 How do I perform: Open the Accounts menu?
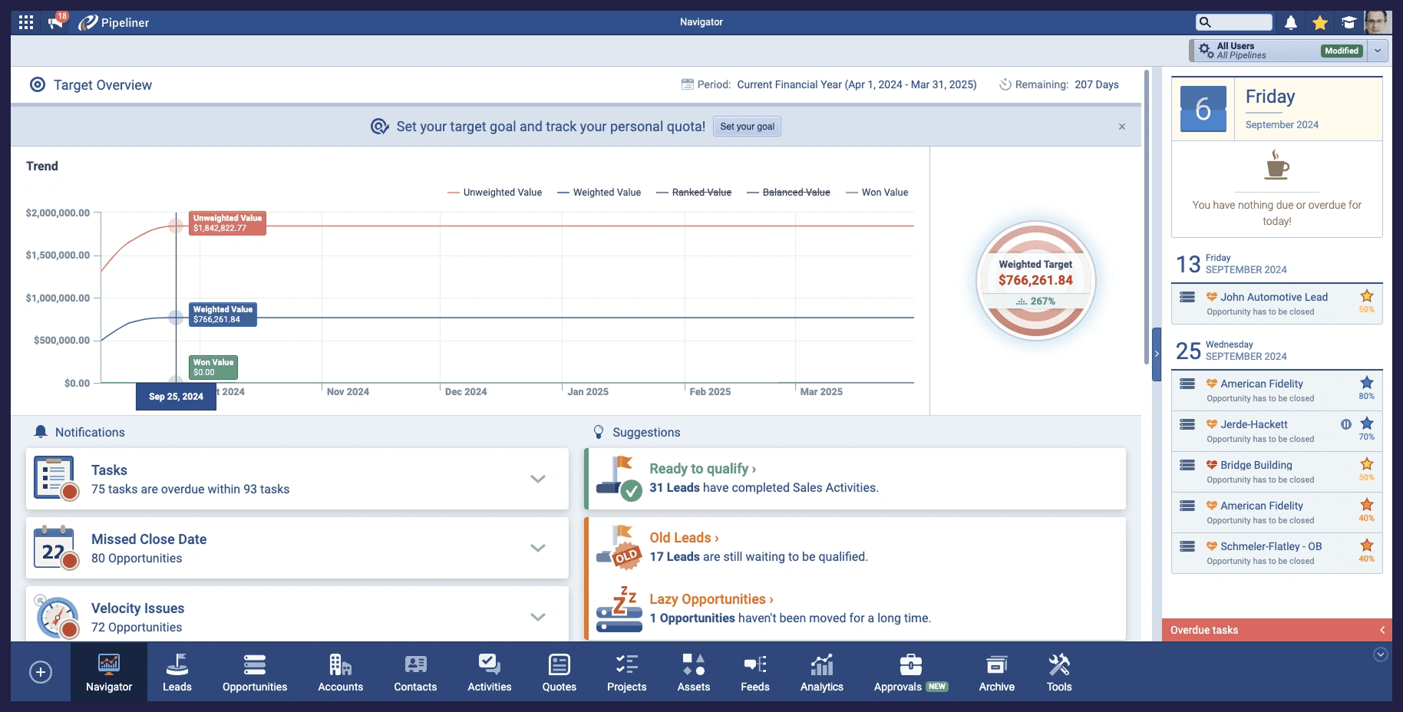[x=341, y=672]
